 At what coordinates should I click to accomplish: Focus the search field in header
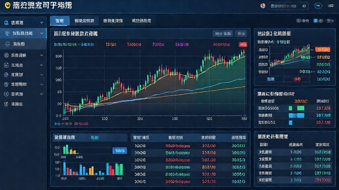point(285,6)
